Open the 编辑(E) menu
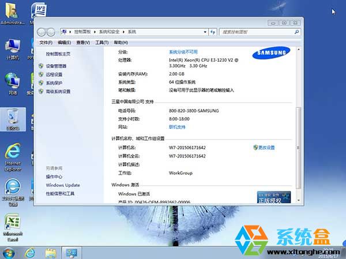This screenshot has width=346, height=259. (x=64, y=42)
